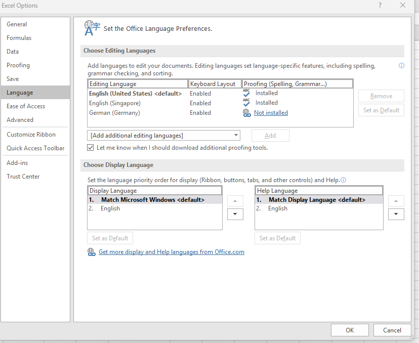This screenshot has height=343, width=419.
Task: Click the Editing Language column header
Action: pos(138,84)
